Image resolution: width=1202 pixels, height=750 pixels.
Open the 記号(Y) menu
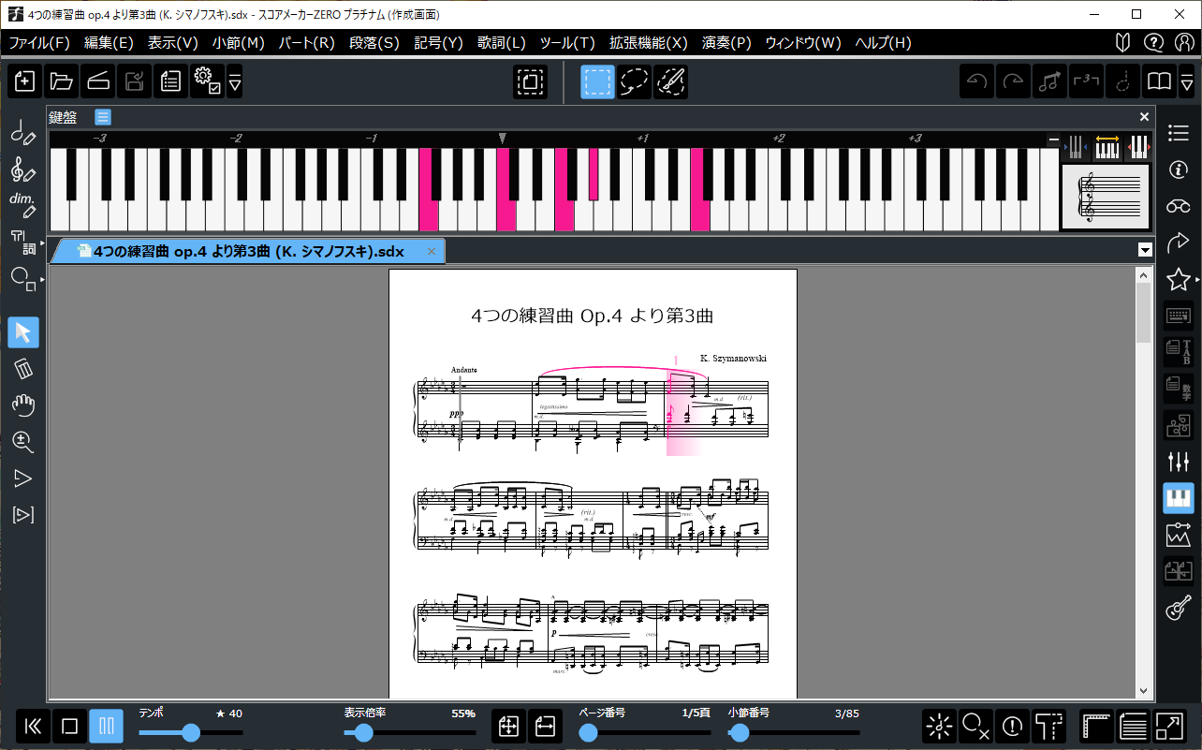[439, 42]
